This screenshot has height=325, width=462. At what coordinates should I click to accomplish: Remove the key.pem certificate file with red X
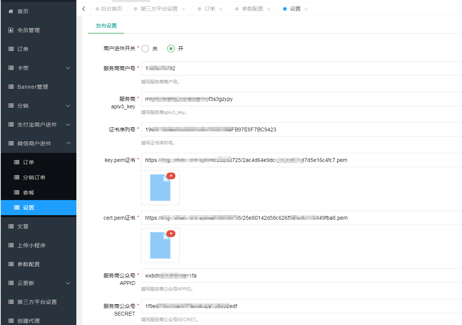[171, 176]
